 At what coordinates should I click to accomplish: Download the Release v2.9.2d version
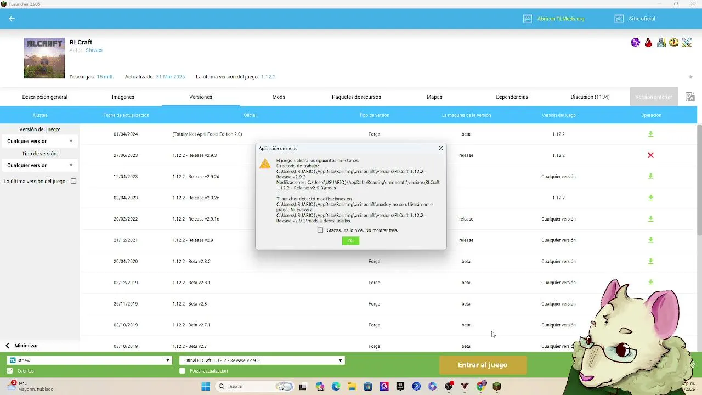click(x=650, y=177)
